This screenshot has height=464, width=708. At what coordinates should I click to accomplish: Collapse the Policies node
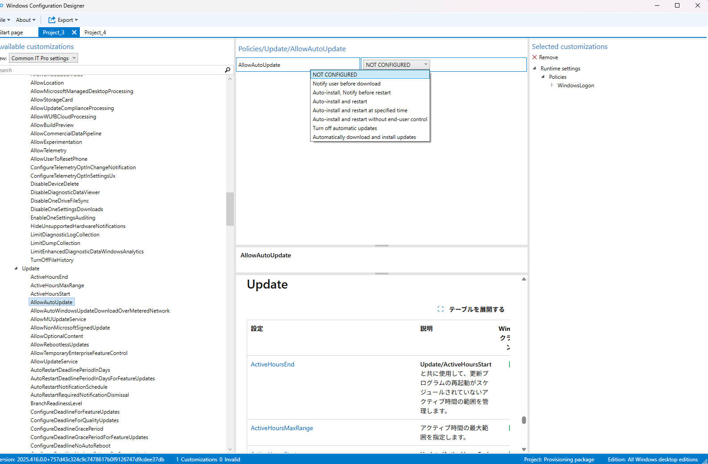543,77
